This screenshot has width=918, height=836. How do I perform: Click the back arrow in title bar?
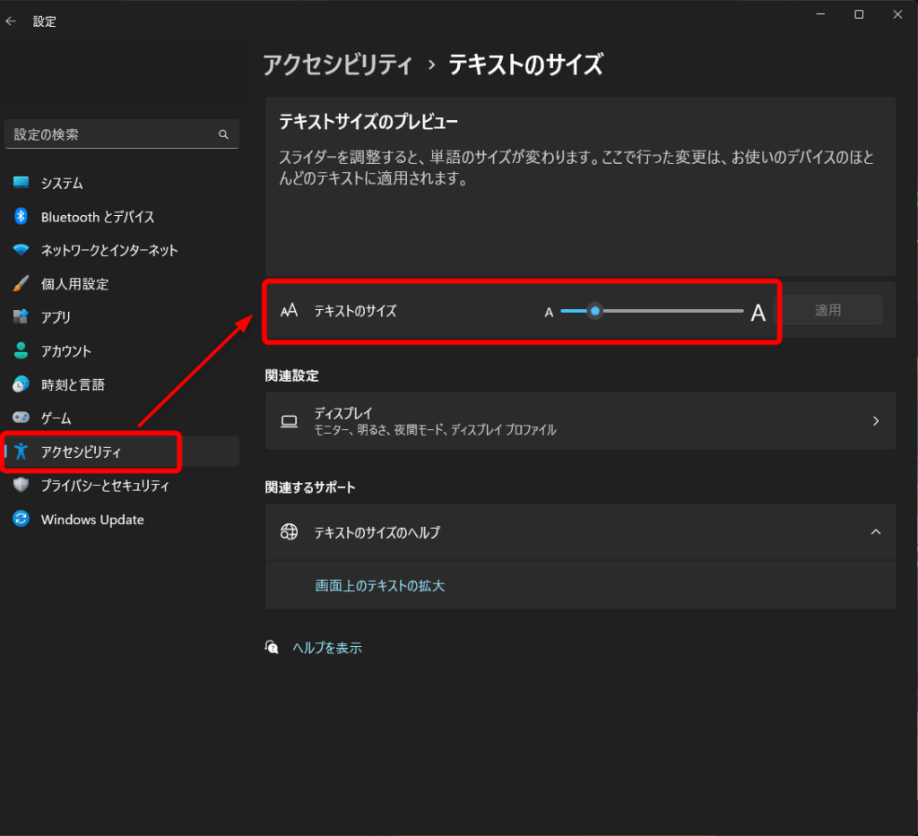(x=11, y=22)
